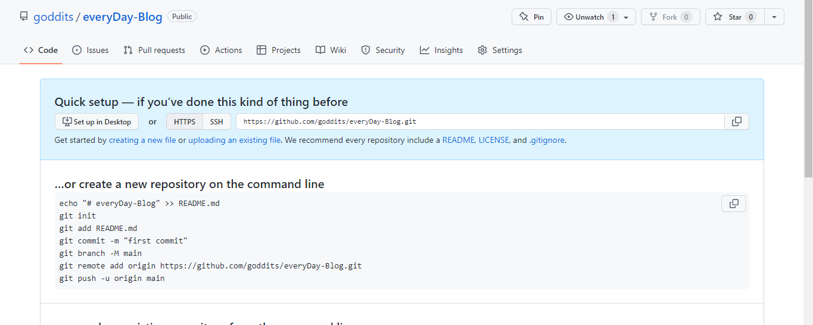813x325 pixels.
Task: Fork this repository
Action: click(x=670, y=17)
